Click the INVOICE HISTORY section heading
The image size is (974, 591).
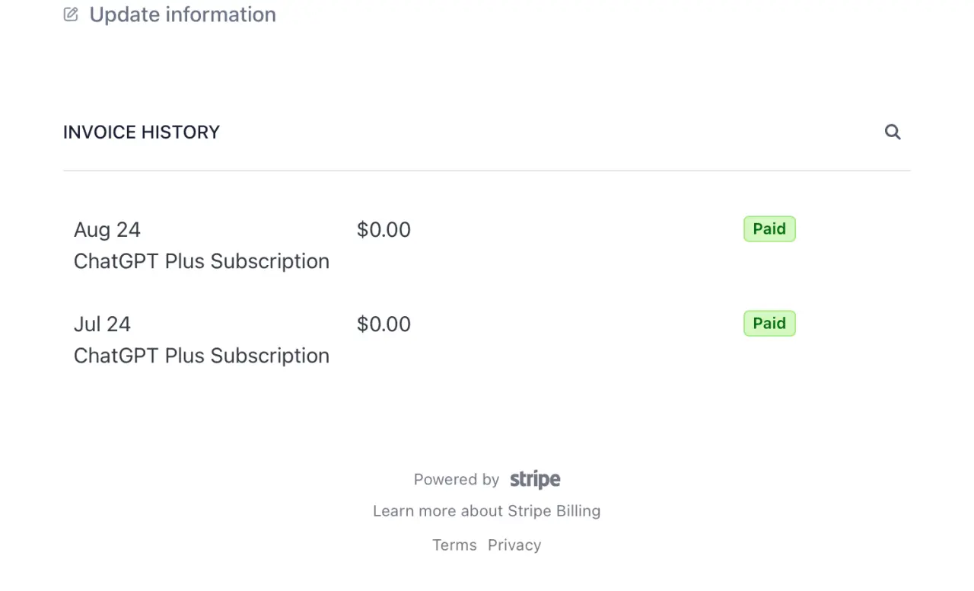142,133
